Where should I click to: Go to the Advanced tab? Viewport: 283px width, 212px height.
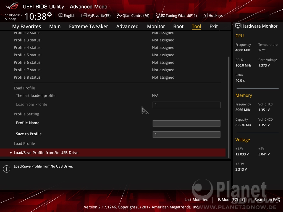(x=127, y=26)
